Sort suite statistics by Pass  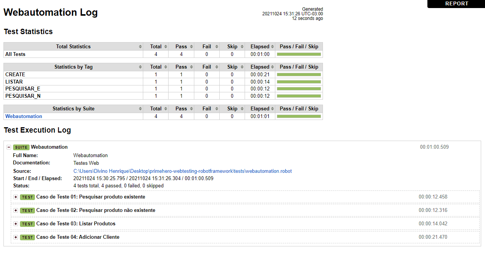[181, 108]
